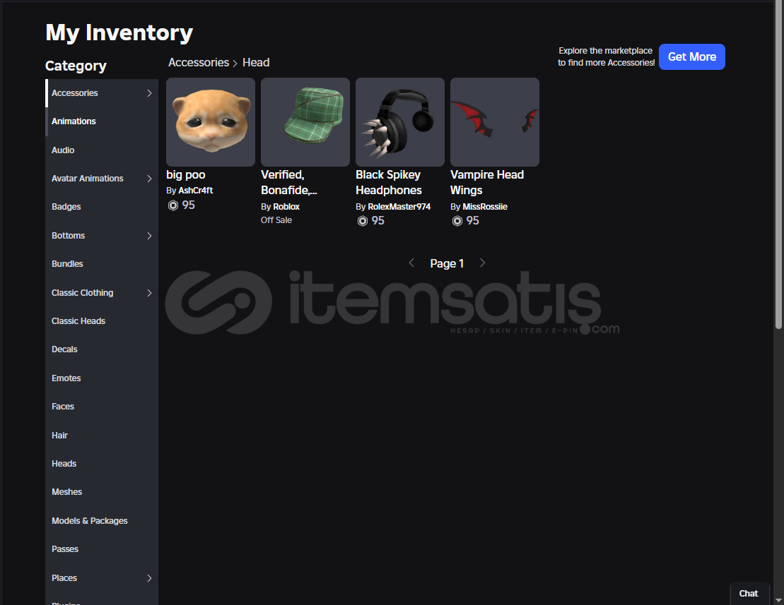784x605 pixels.
Task: Open Black Spikey Headphones item title
Action: point(389,182)
